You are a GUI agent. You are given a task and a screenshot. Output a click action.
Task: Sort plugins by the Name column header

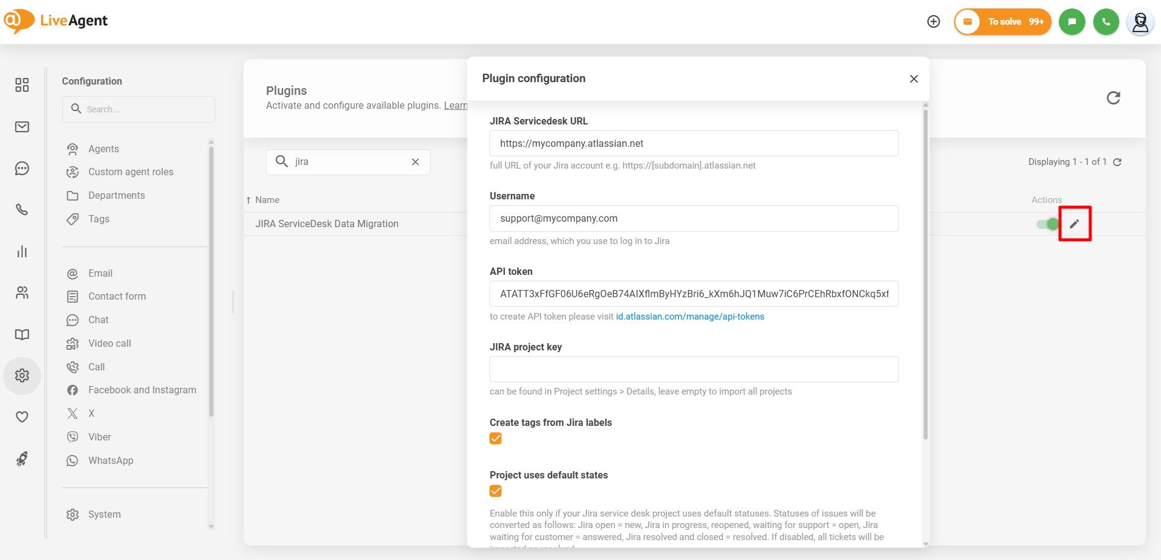267,200
